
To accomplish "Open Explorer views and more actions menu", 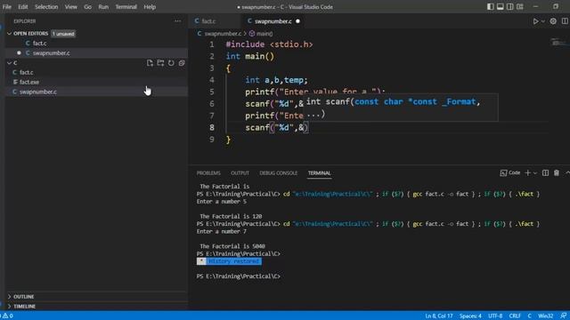I will click(x=177, y=21).
